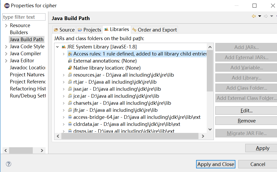
Task: Click the Native library location icon
Action: [70, 68]
